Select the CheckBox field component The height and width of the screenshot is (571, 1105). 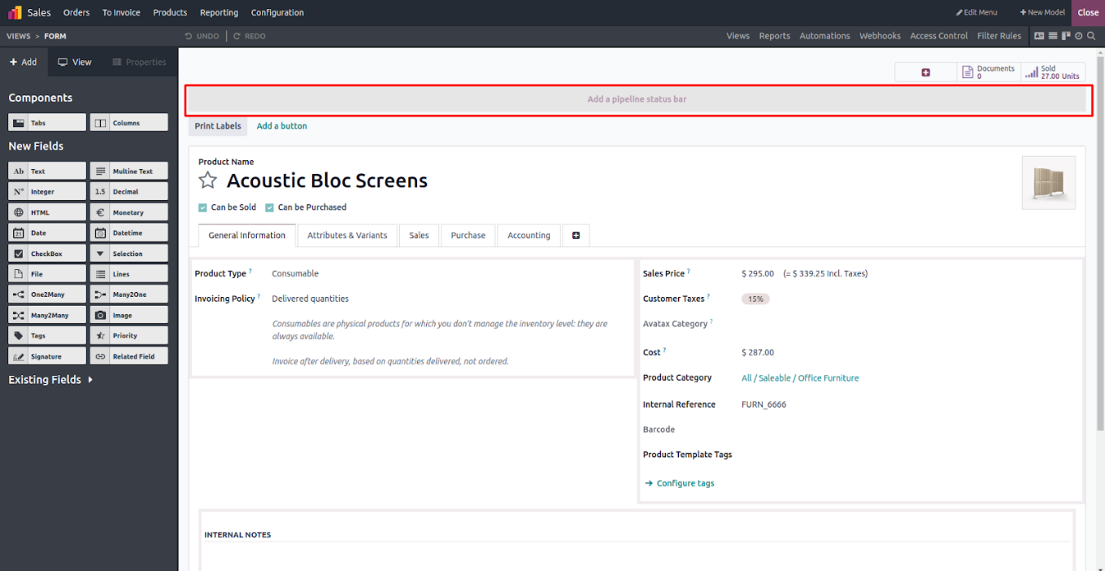click(x=46, y=254)
